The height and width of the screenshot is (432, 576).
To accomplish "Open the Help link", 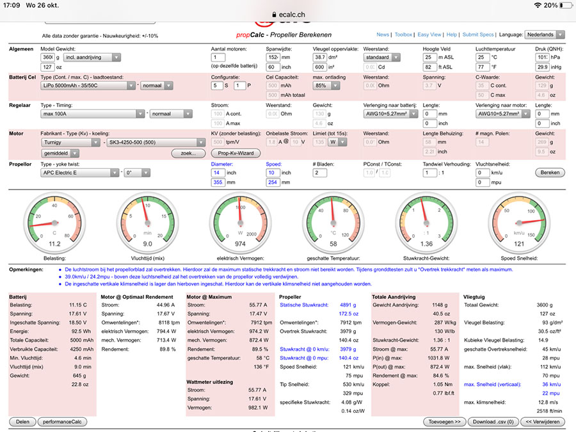I will [x=451, y=35].
